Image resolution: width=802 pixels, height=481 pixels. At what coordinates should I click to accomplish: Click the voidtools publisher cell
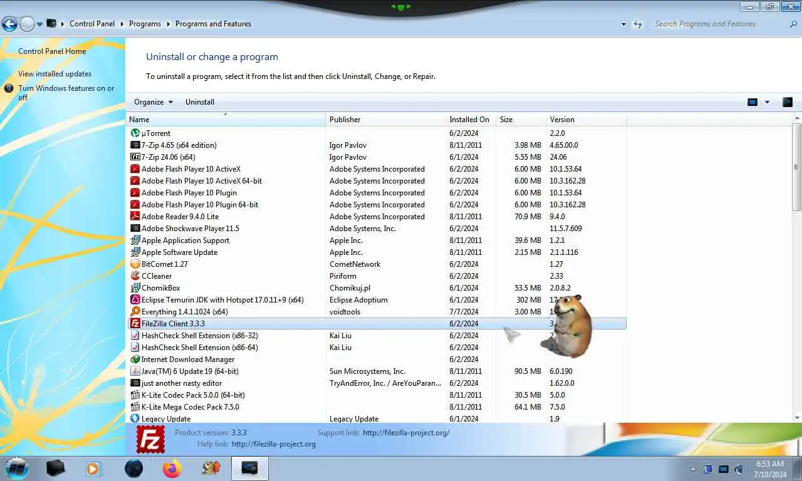[345, 311]
